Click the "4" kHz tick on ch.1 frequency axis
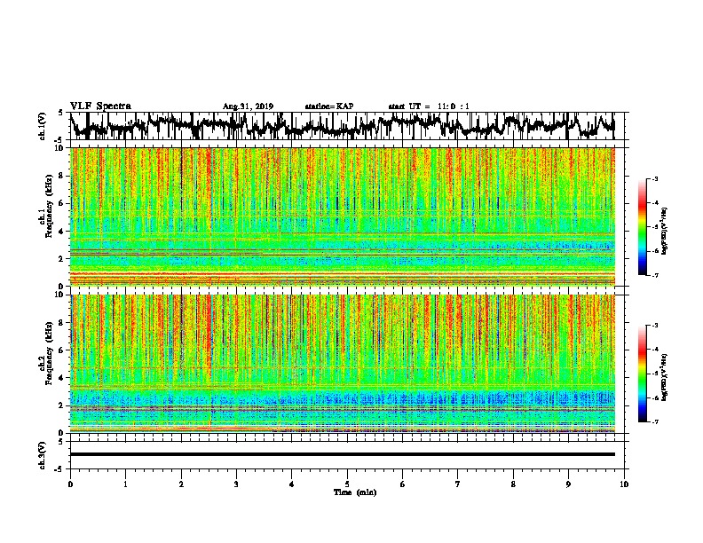The width and height of the screenshot is (703, 543). tap(63, 232)
